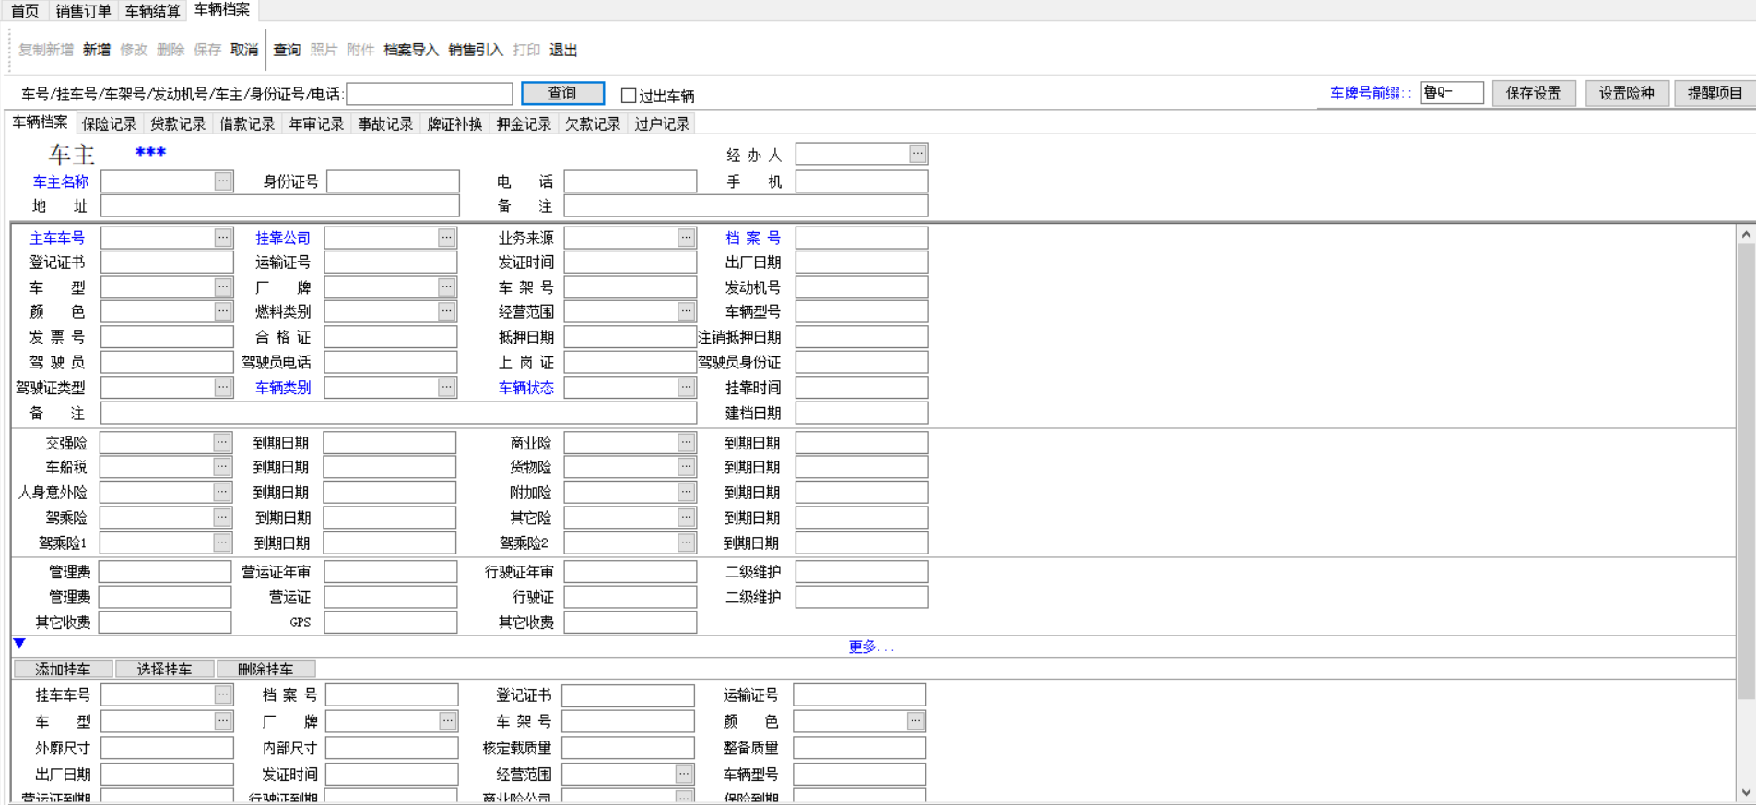The image size is (1756, 805).
Task: Open the 事故记录 tab
Action: [x=385, y=123]
